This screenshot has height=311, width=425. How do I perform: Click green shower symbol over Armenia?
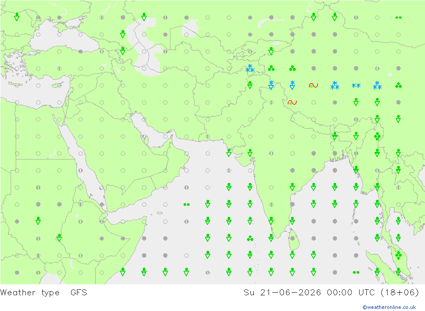coord(123,51)
